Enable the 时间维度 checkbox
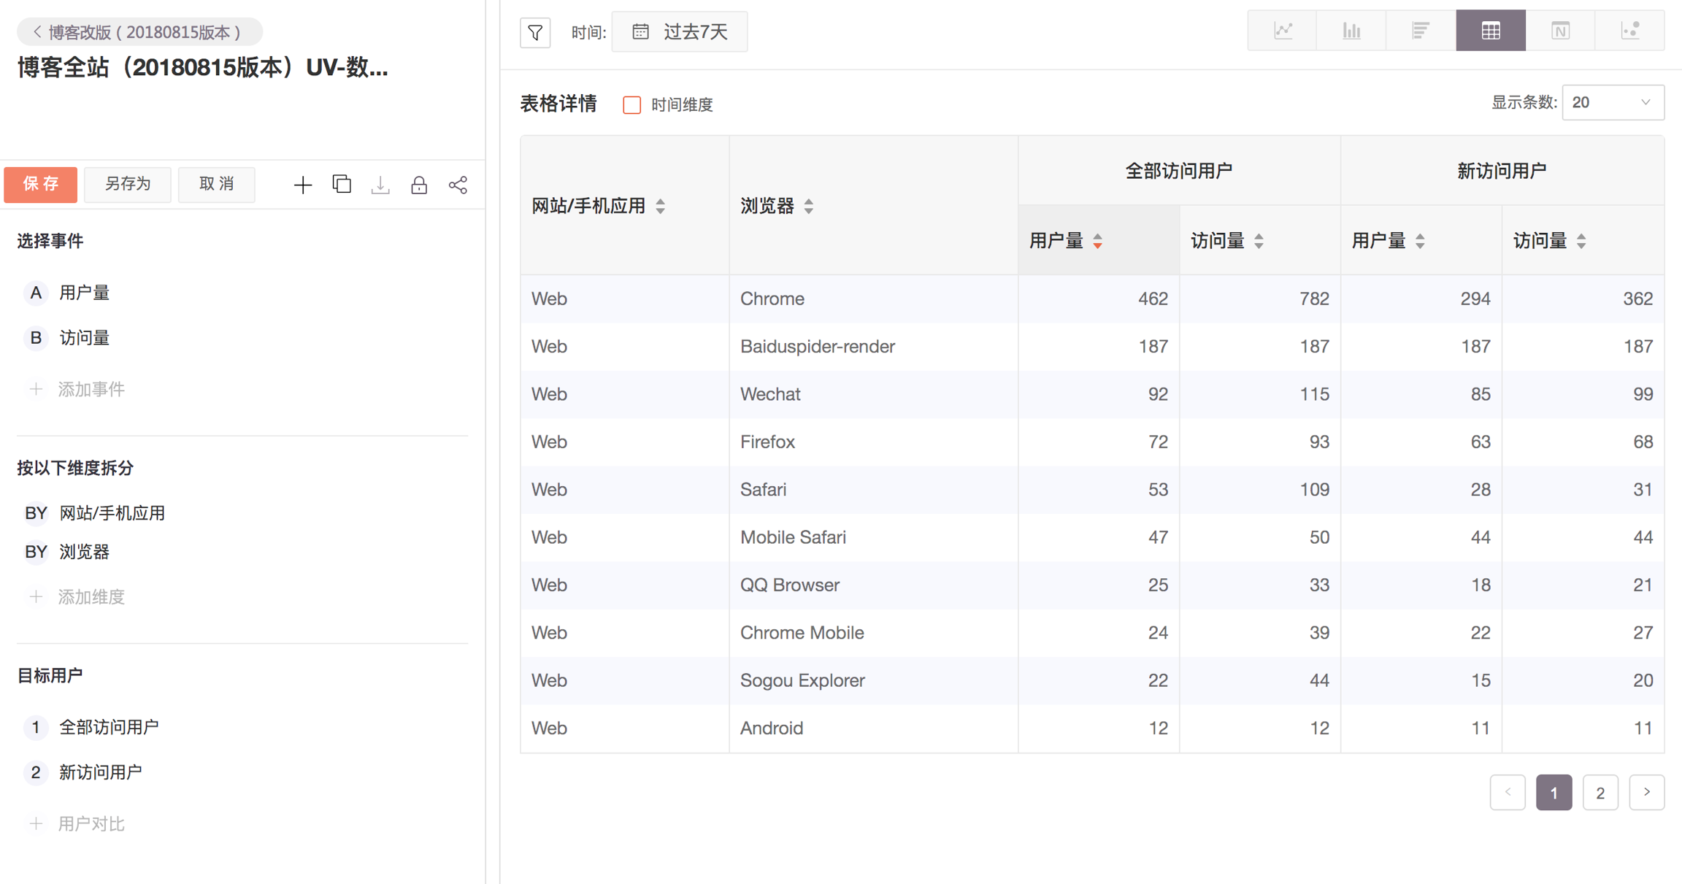The image size is (1682, 884). (632, 105)
